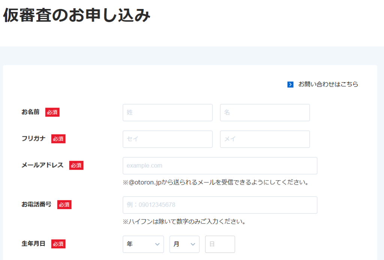The image size is (384, 260).
Task: Focus the 名 first name field
Action: click(265, 112)
